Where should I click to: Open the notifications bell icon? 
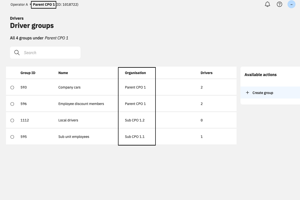coord(267,4)
